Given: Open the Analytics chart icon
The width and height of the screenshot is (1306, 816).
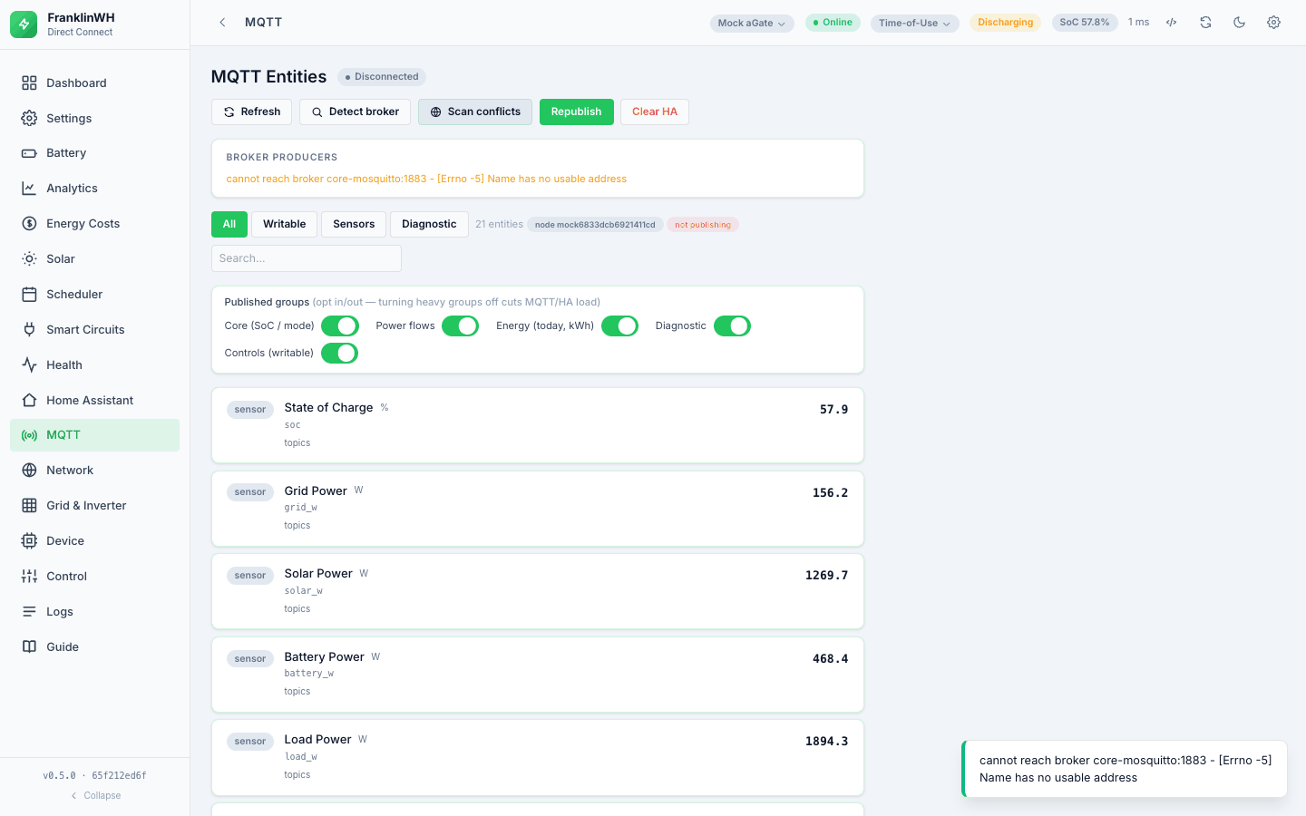Looking at the screenshot, I should coord(29,189).
